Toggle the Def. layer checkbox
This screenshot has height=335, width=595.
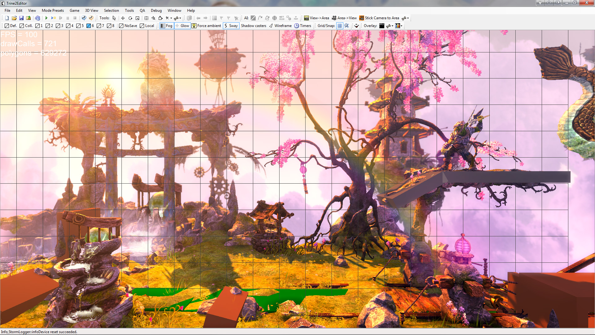(x=11, y=26)
